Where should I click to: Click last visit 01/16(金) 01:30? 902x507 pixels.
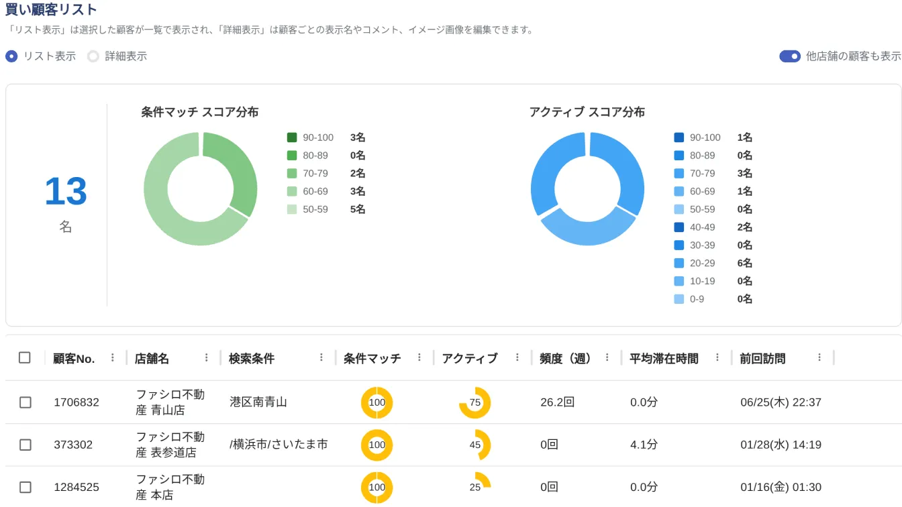781,488
